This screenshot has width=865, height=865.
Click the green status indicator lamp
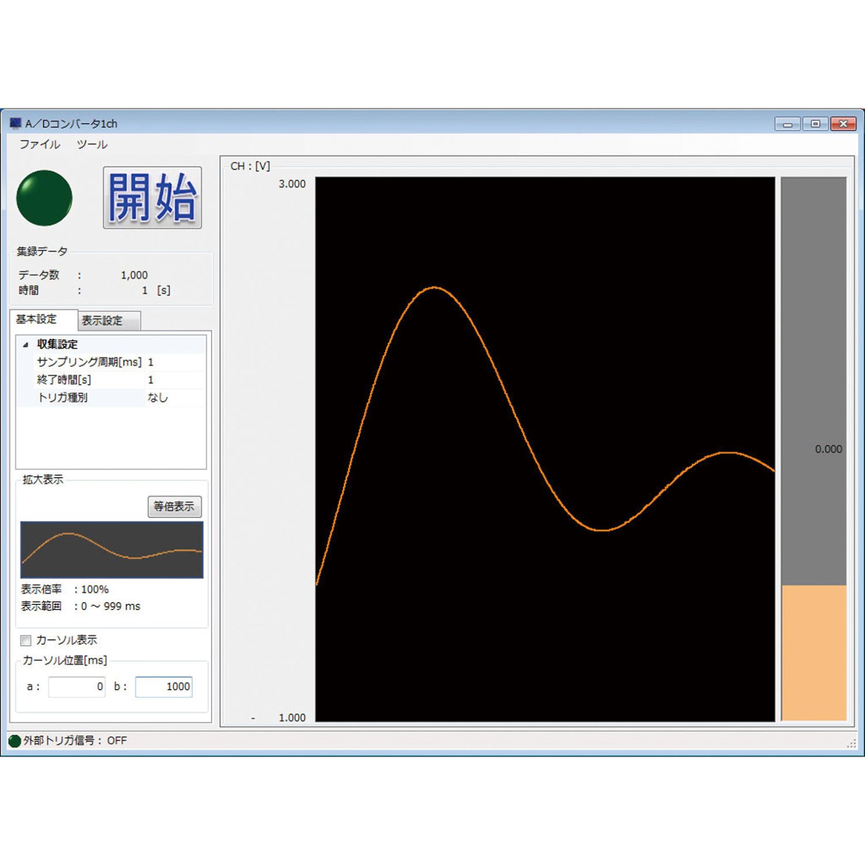pyautogui.click(x=44, y=198)
